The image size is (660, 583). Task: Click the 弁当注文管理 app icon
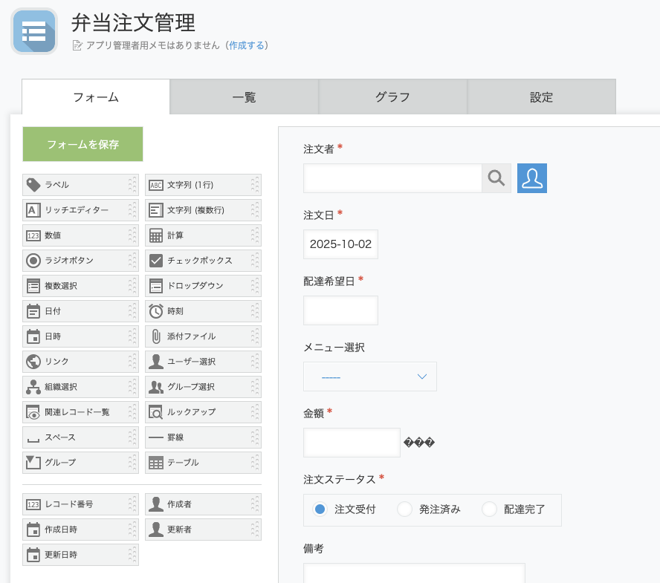click(x=34, y=31)
